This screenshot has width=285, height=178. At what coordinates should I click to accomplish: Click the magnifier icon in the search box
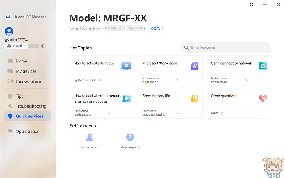point(186,48)
